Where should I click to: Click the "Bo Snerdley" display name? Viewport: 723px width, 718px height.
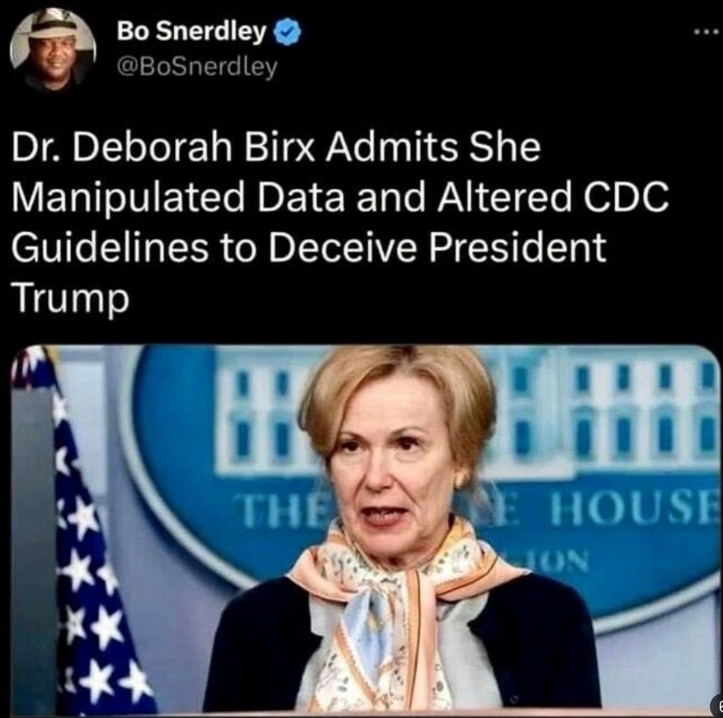[192, 31]
